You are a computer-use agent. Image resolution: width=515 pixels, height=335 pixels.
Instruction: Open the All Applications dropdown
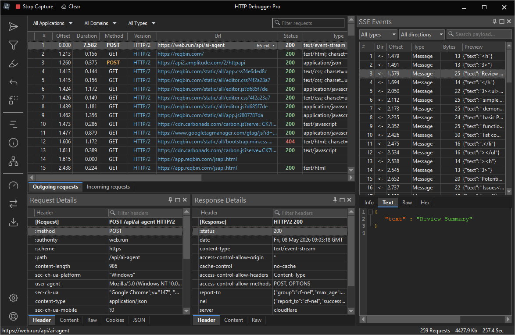click(53, 23)
